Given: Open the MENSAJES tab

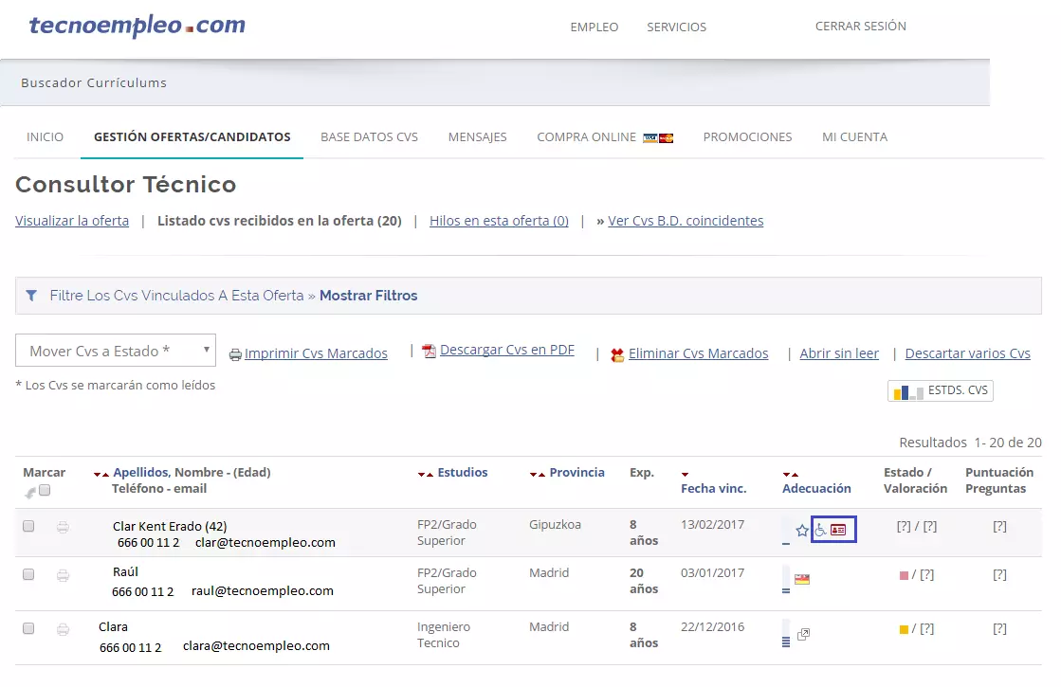Looking at the screenshot, I should (x=477, y=137).
